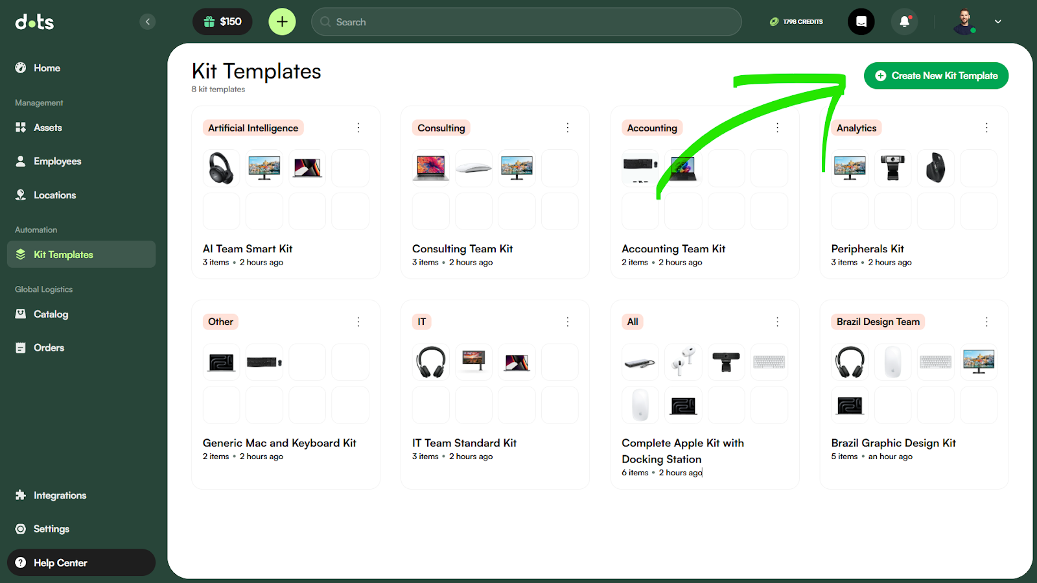Screen dimensions: 1037x583
Task: Click Create New Kit Template button
Action: [936, 76]
